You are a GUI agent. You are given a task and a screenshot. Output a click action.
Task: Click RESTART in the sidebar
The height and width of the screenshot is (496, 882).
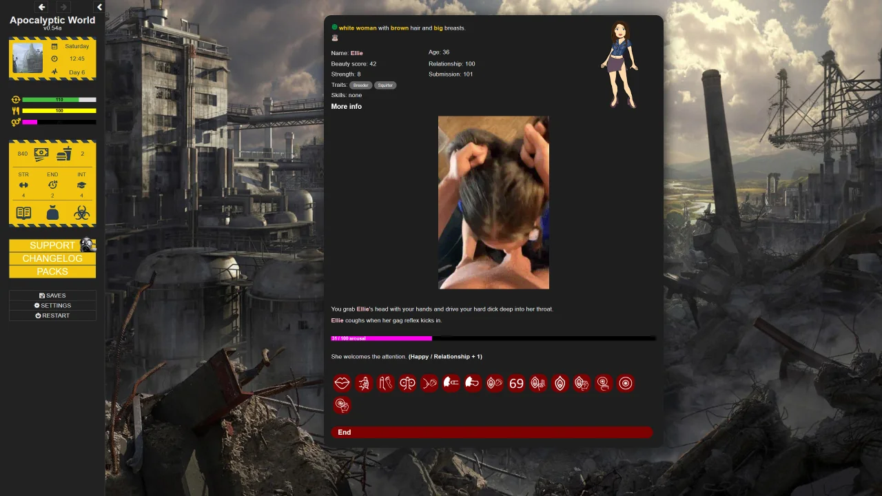pyautogui.click(x=52, y=316)
